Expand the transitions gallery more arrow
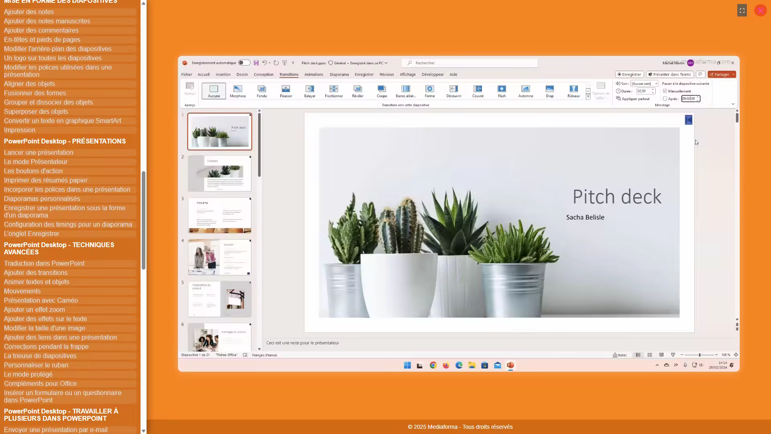This screenshot has width=771, height=434. click(x=588, y=97)
